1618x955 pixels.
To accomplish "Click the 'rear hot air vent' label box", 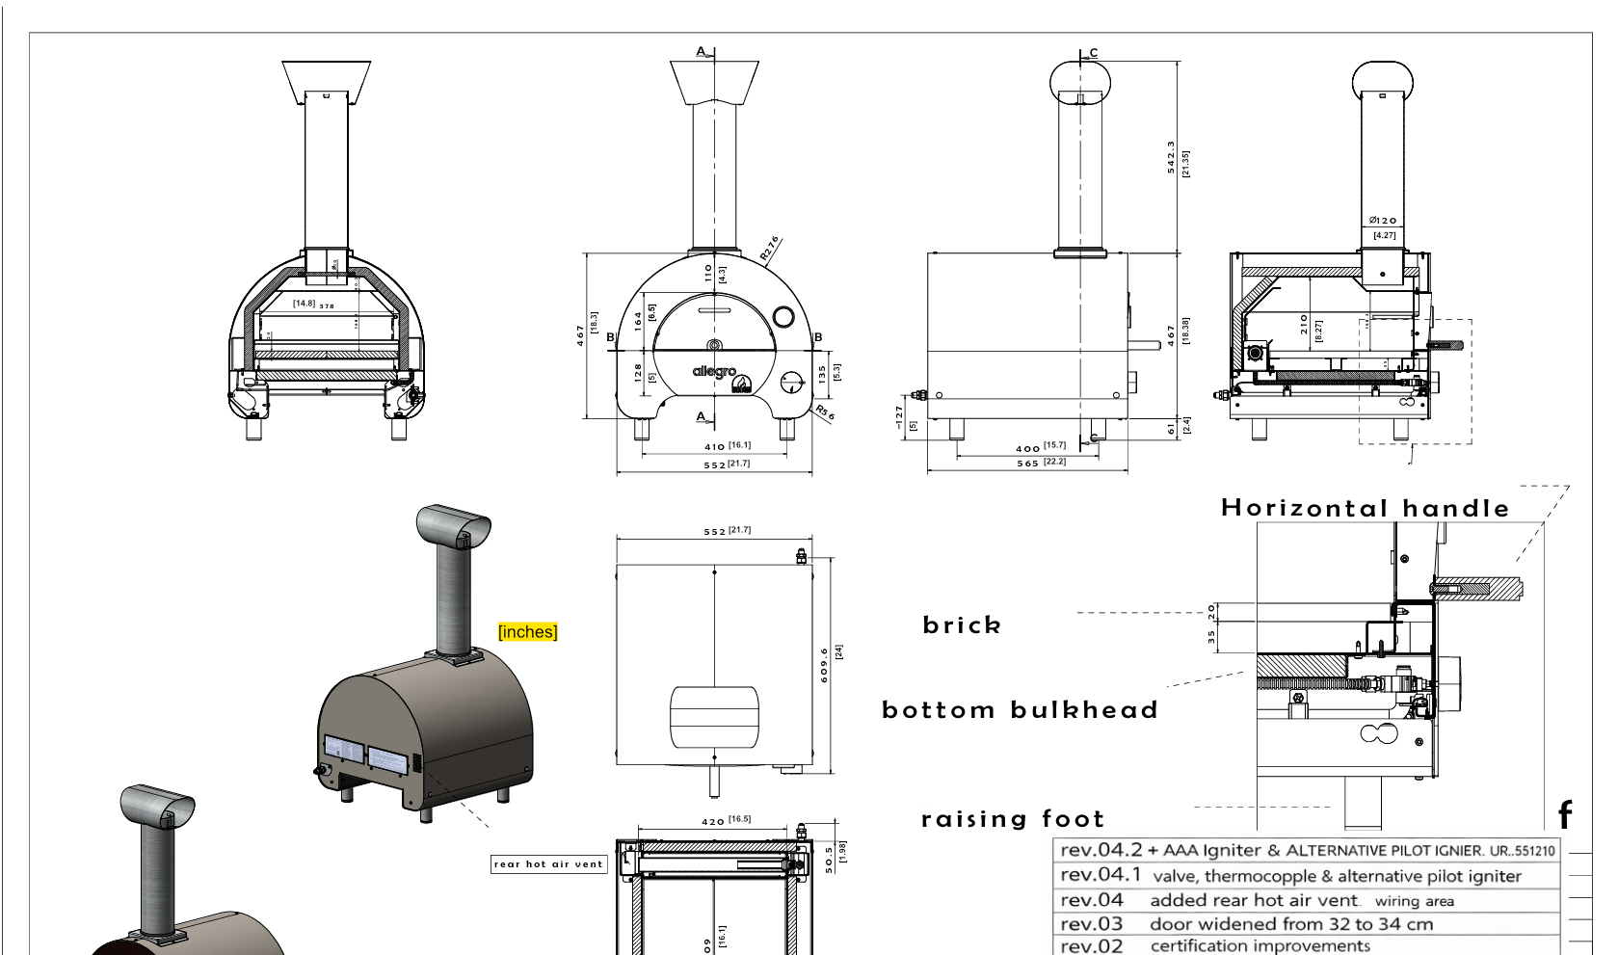I will coord(549,864).
